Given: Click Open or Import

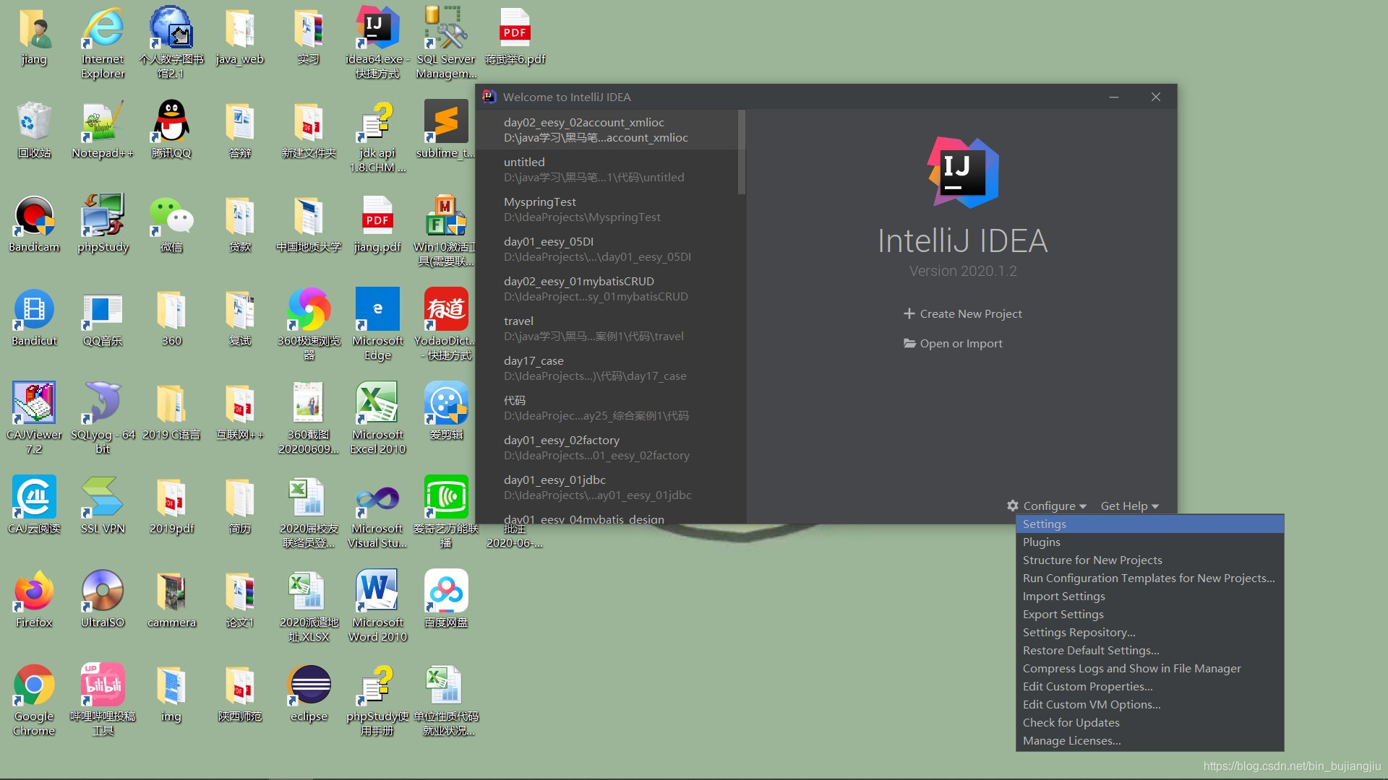Looking at the screenshot, I should coord(953,343).
